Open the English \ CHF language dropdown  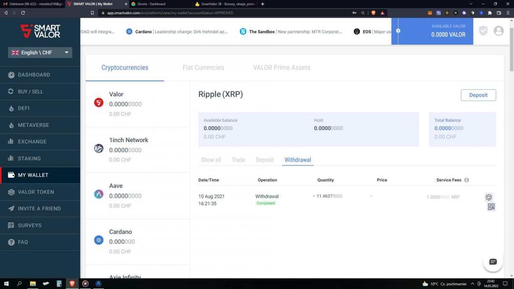pos(40,53)
